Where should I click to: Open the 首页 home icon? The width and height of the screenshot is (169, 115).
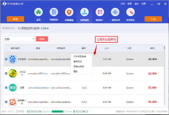tap(39, 12)
